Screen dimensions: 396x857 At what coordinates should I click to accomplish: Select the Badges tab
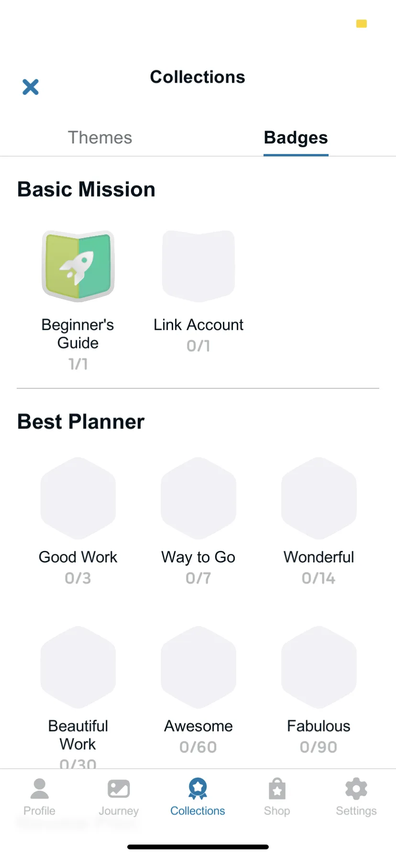tap(296, 138)
